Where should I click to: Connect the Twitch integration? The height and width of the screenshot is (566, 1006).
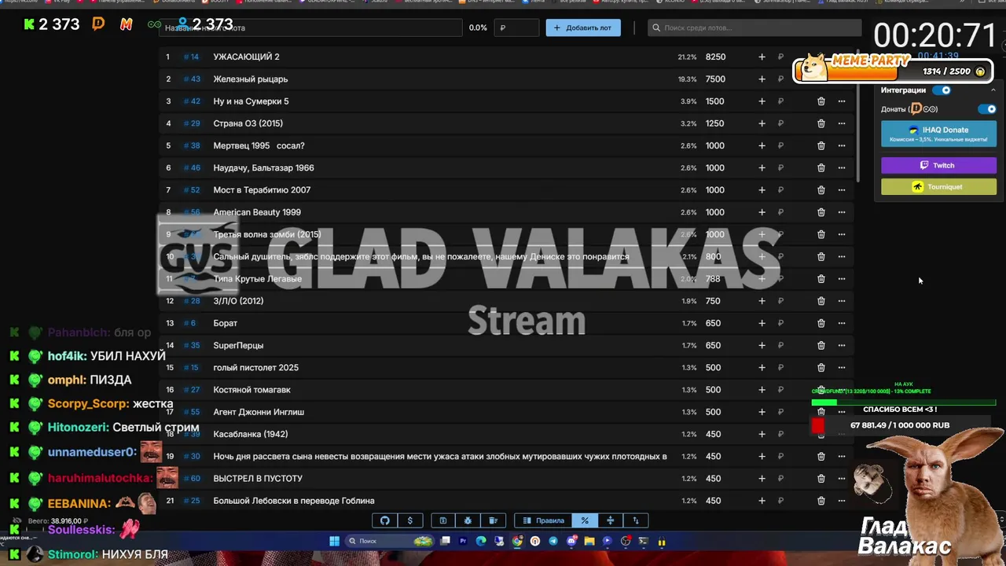938,165
